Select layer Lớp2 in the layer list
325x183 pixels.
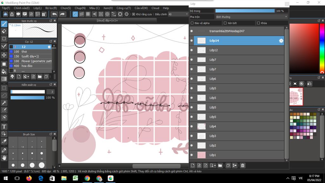pyautogui.click(x=239, y=146)
